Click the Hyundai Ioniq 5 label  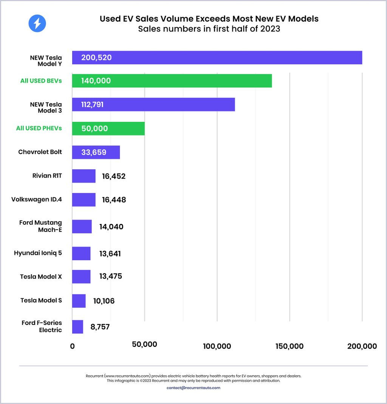point(38,253)
